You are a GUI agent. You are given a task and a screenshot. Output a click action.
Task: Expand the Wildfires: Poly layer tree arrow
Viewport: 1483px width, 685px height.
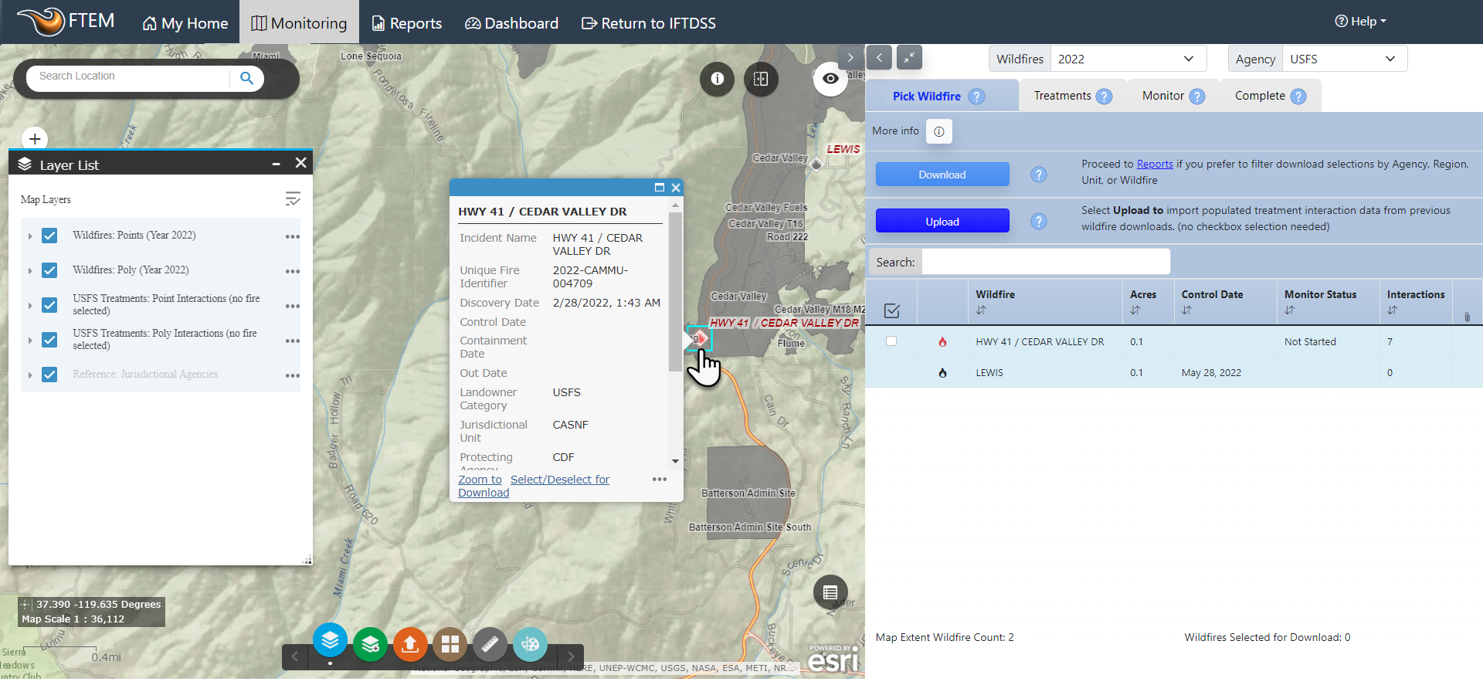(x=30, y=271)
